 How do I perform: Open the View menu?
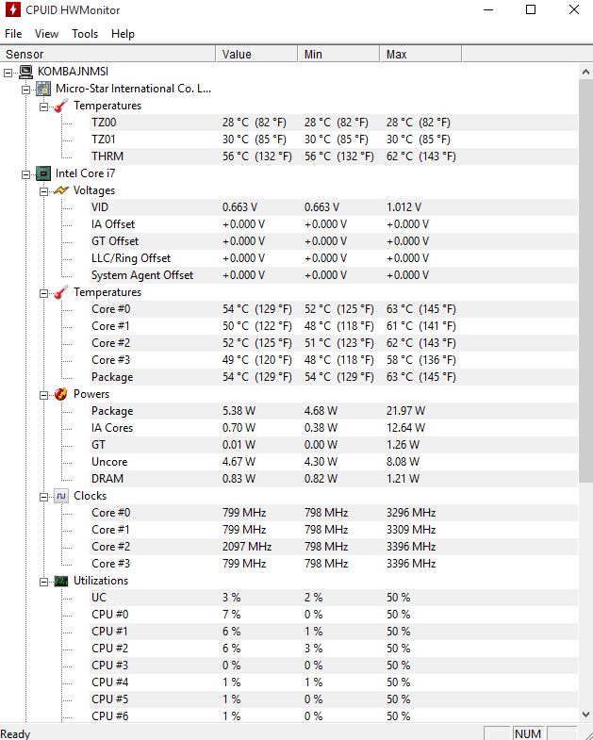click(x=46, y=34)
